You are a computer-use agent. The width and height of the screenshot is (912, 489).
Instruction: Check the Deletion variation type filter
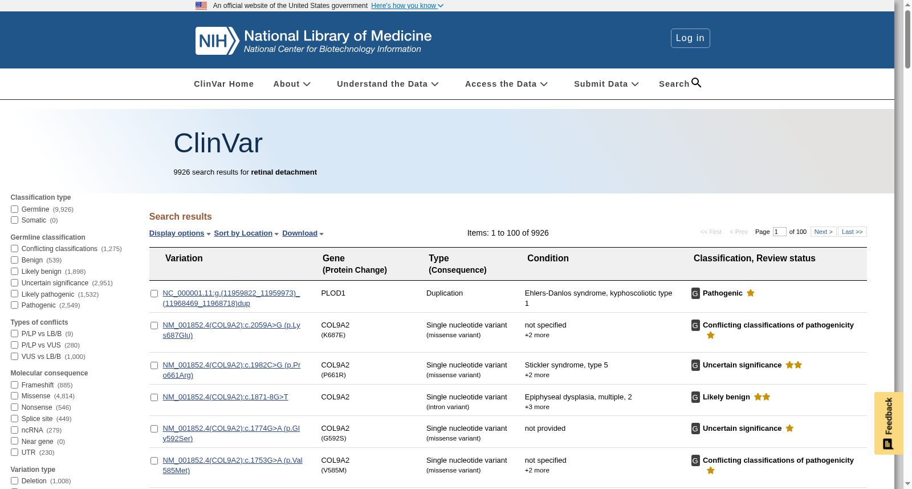point(15,481)
